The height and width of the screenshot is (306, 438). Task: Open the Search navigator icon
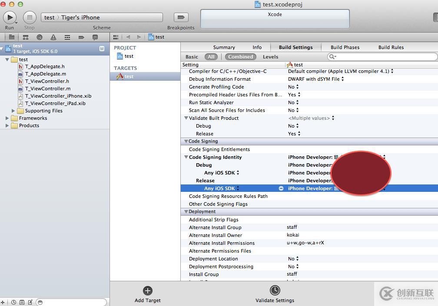click(40, 37)
